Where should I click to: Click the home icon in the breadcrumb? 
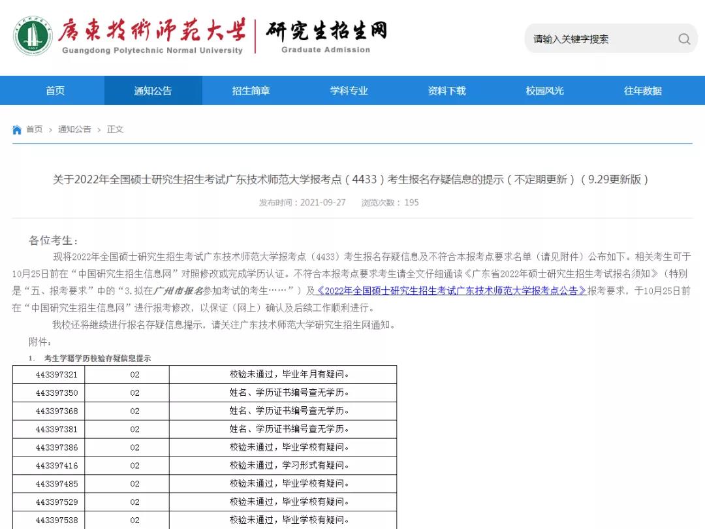[17, 130]
